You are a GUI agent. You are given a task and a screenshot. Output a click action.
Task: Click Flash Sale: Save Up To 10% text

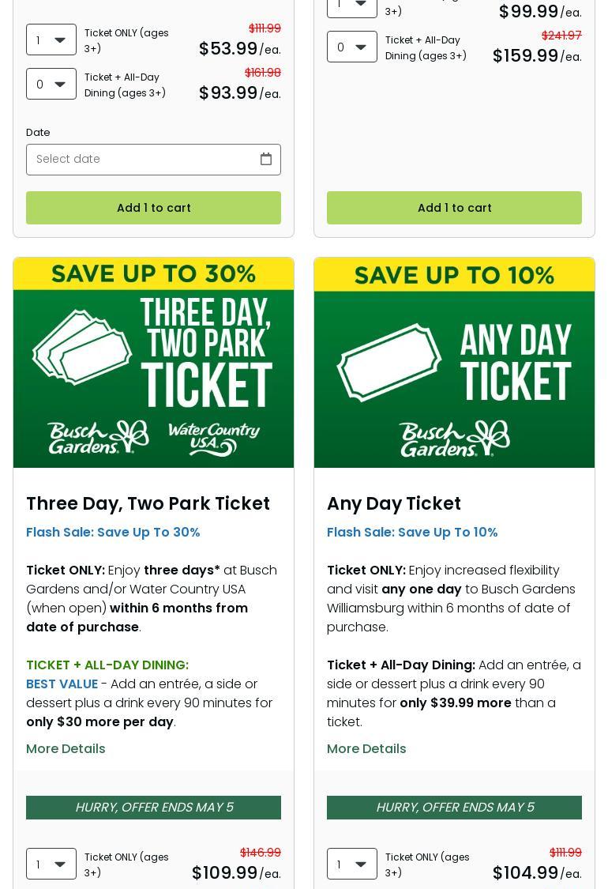[412, 532]
